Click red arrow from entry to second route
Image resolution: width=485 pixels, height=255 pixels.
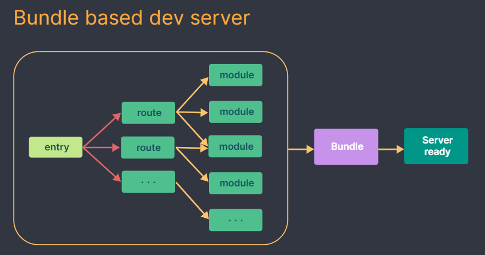coord(102,148)
